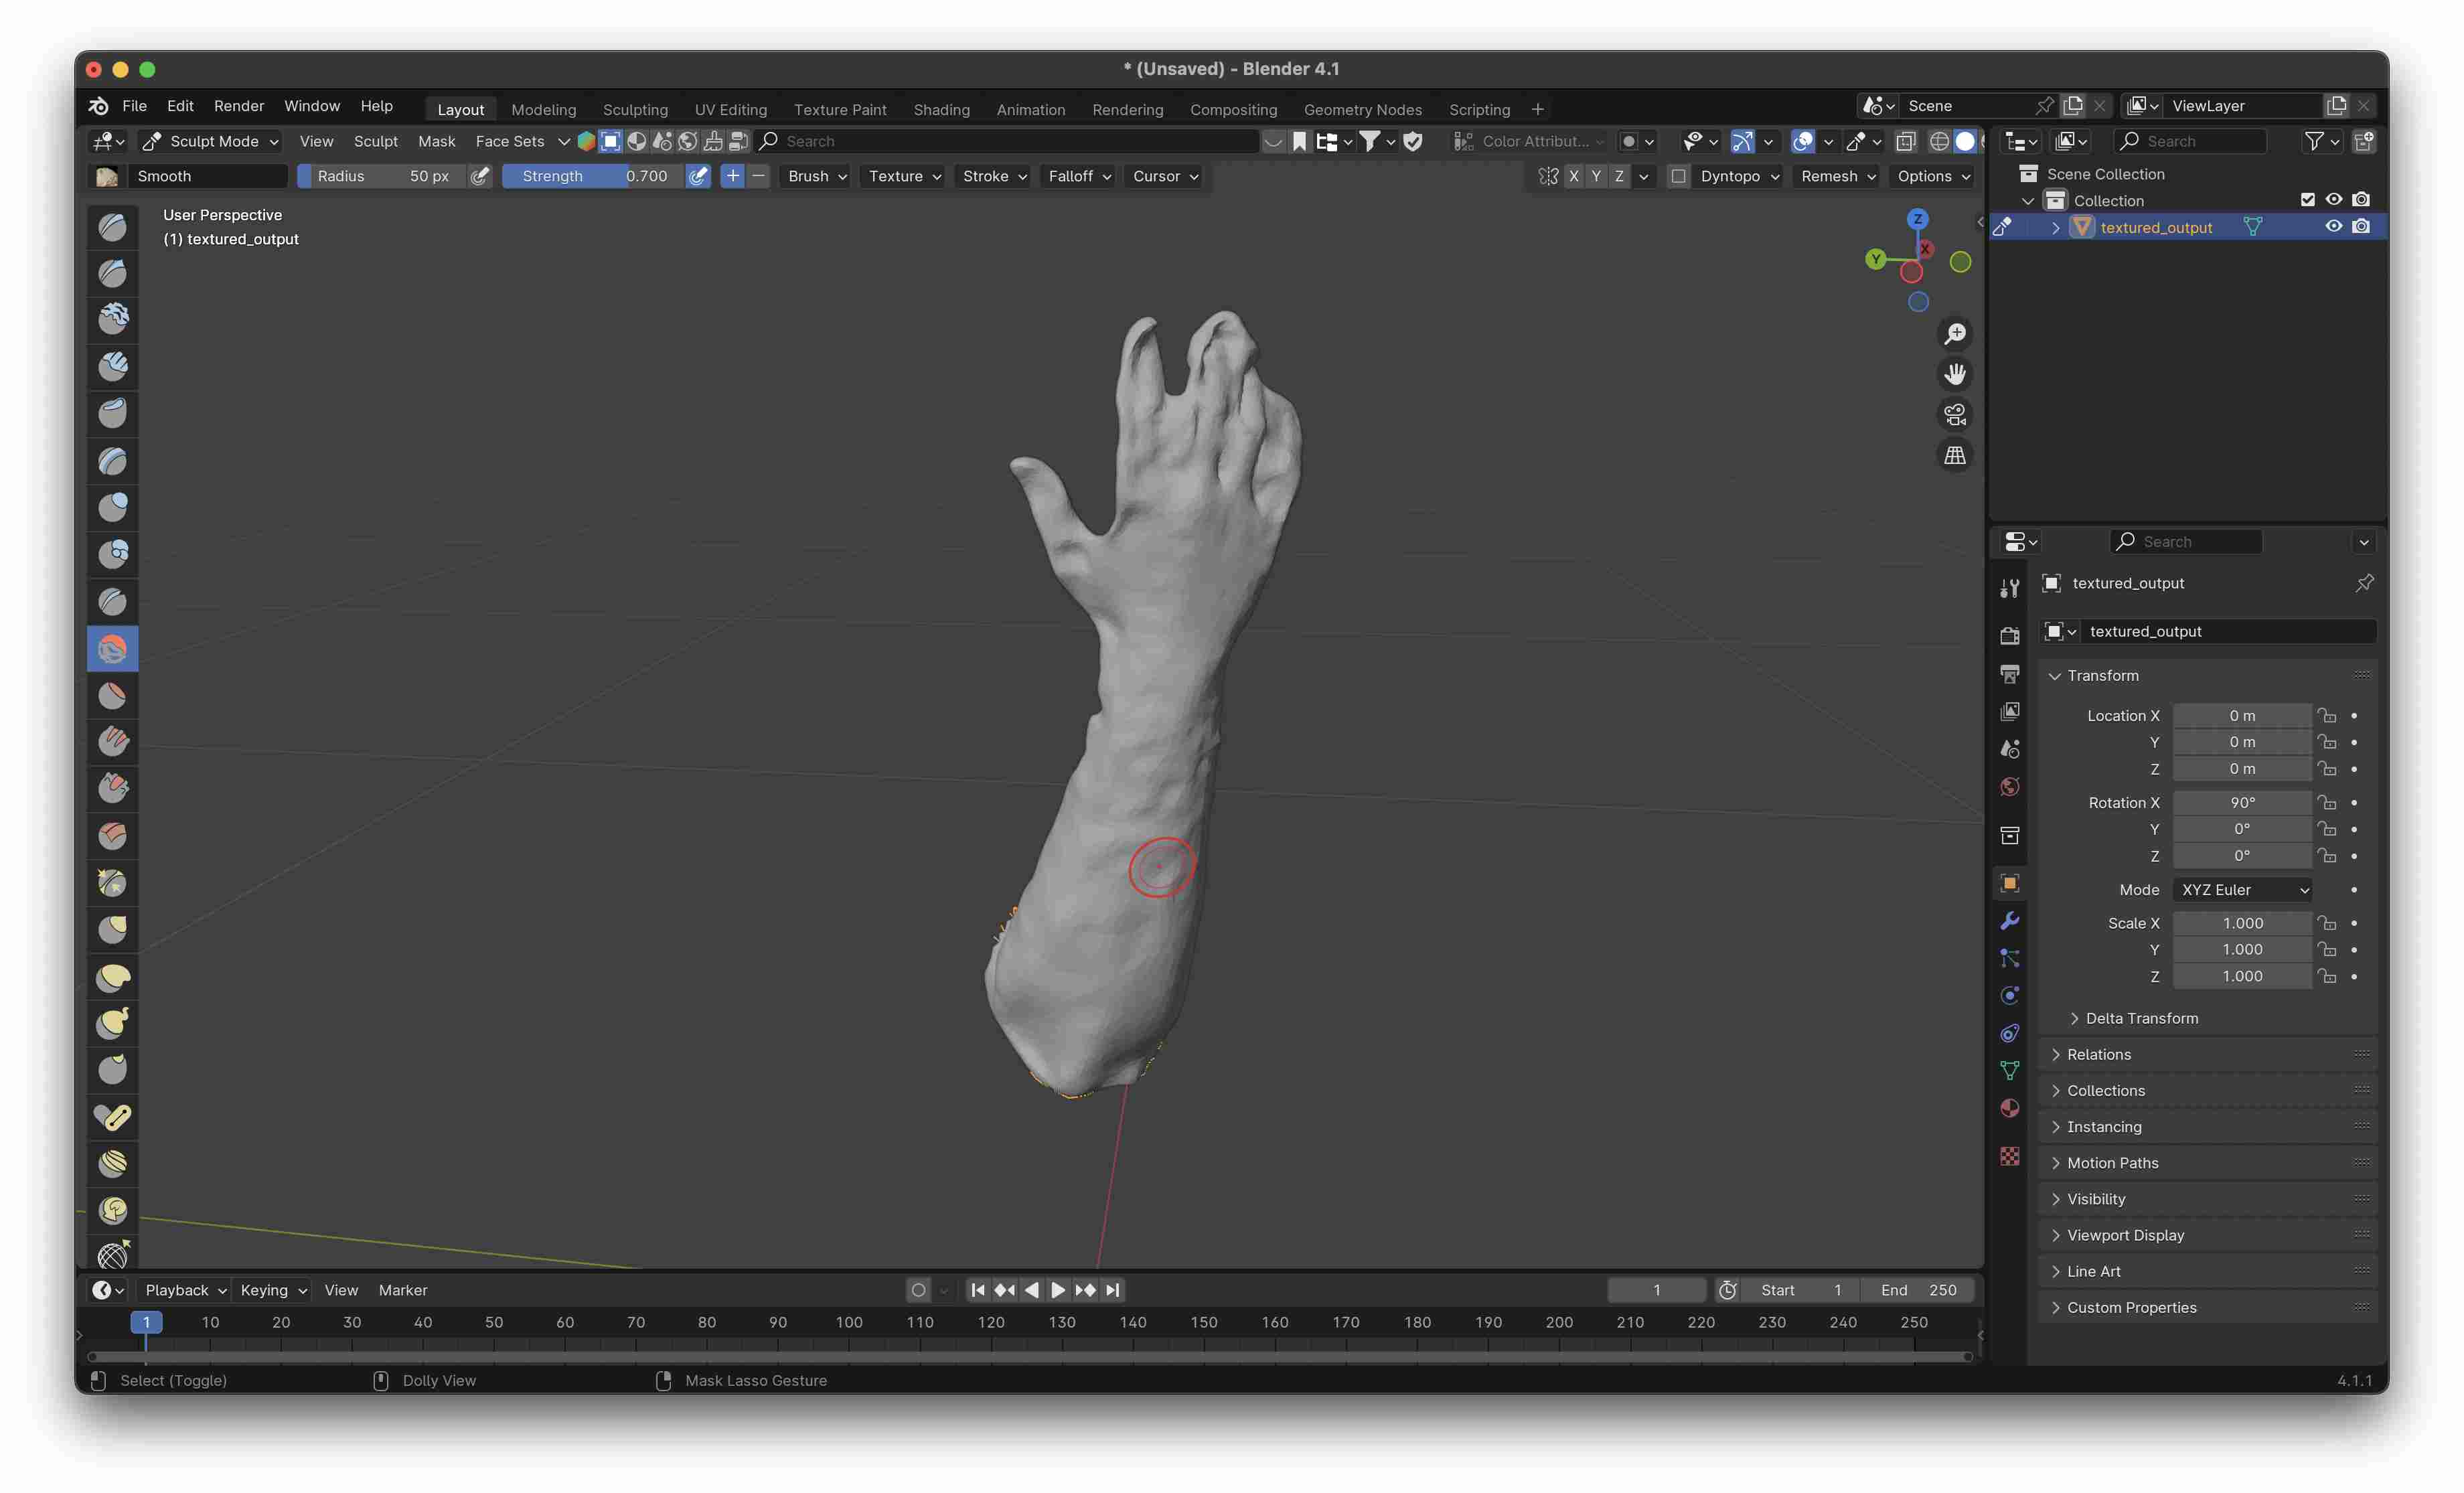
Task: Switch to the Sculpting workspace tab
Action: coord(635,109)
